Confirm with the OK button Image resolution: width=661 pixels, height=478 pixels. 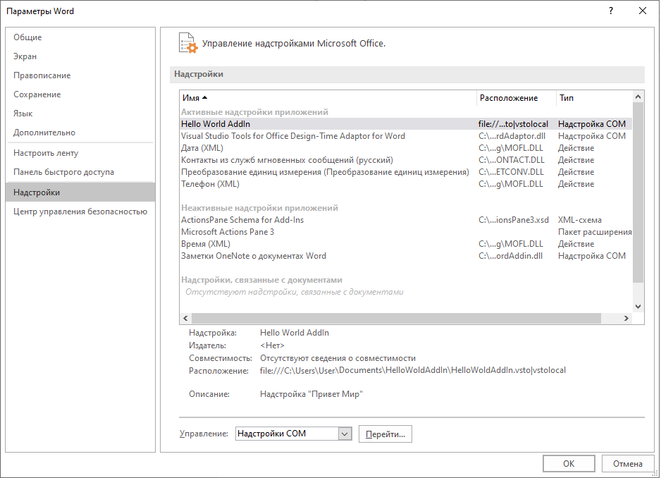[568, 463]
